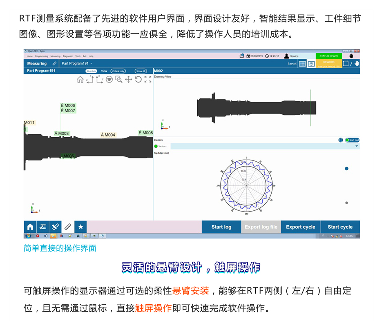Open the Diagnostic menu
384x321 pixels.
68,56
